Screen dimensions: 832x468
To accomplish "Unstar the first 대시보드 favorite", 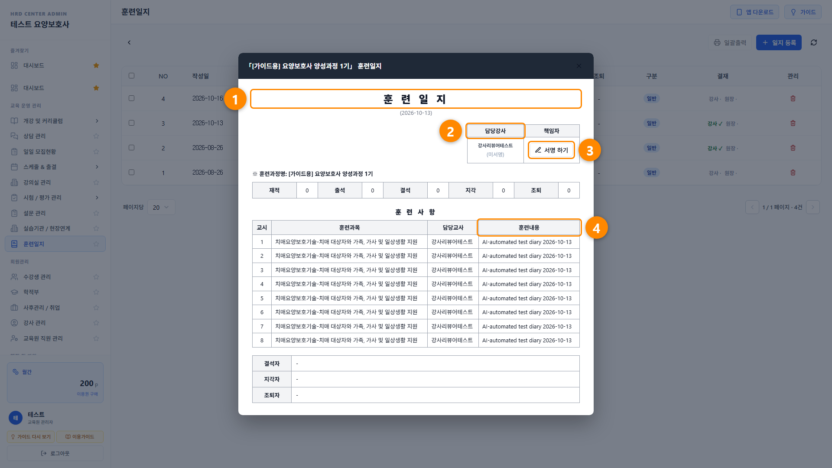I will point(96,65).
